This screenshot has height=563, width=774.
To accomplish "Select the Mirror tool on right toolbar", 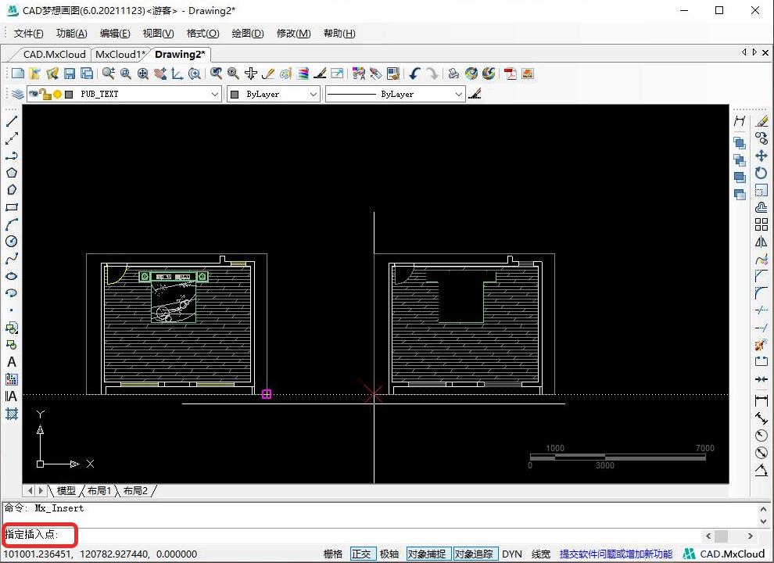I will coord(761,242).
